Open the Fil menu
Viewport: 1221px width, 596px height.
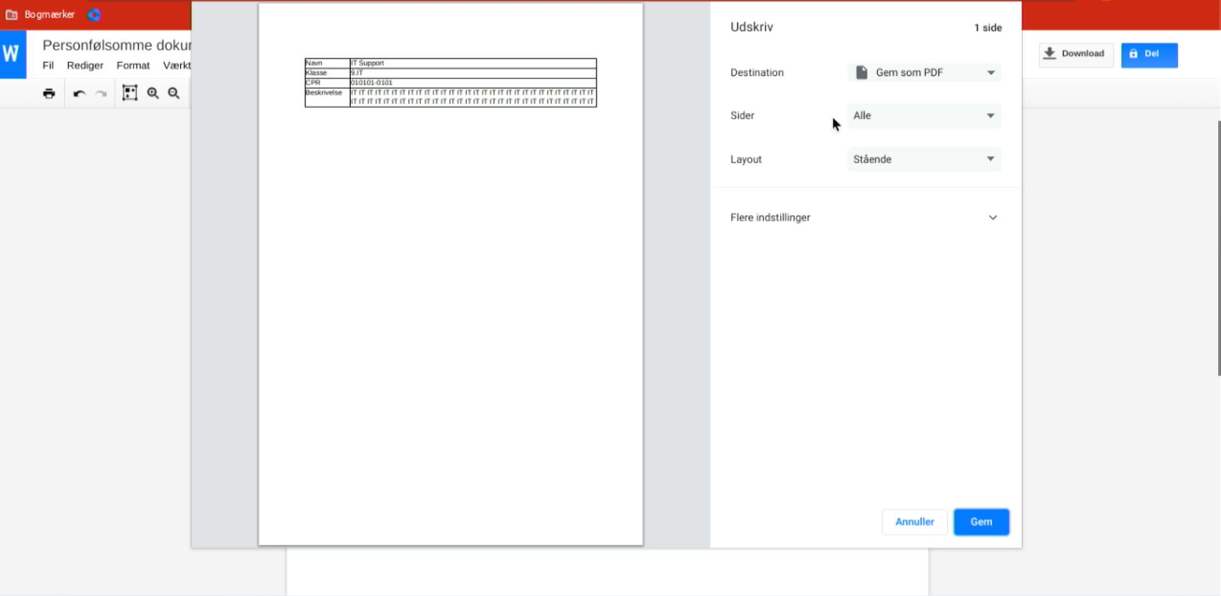click(x=48, y=66)
